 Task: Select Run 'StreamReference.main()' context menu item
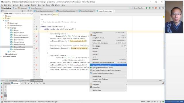click(108, 65)
